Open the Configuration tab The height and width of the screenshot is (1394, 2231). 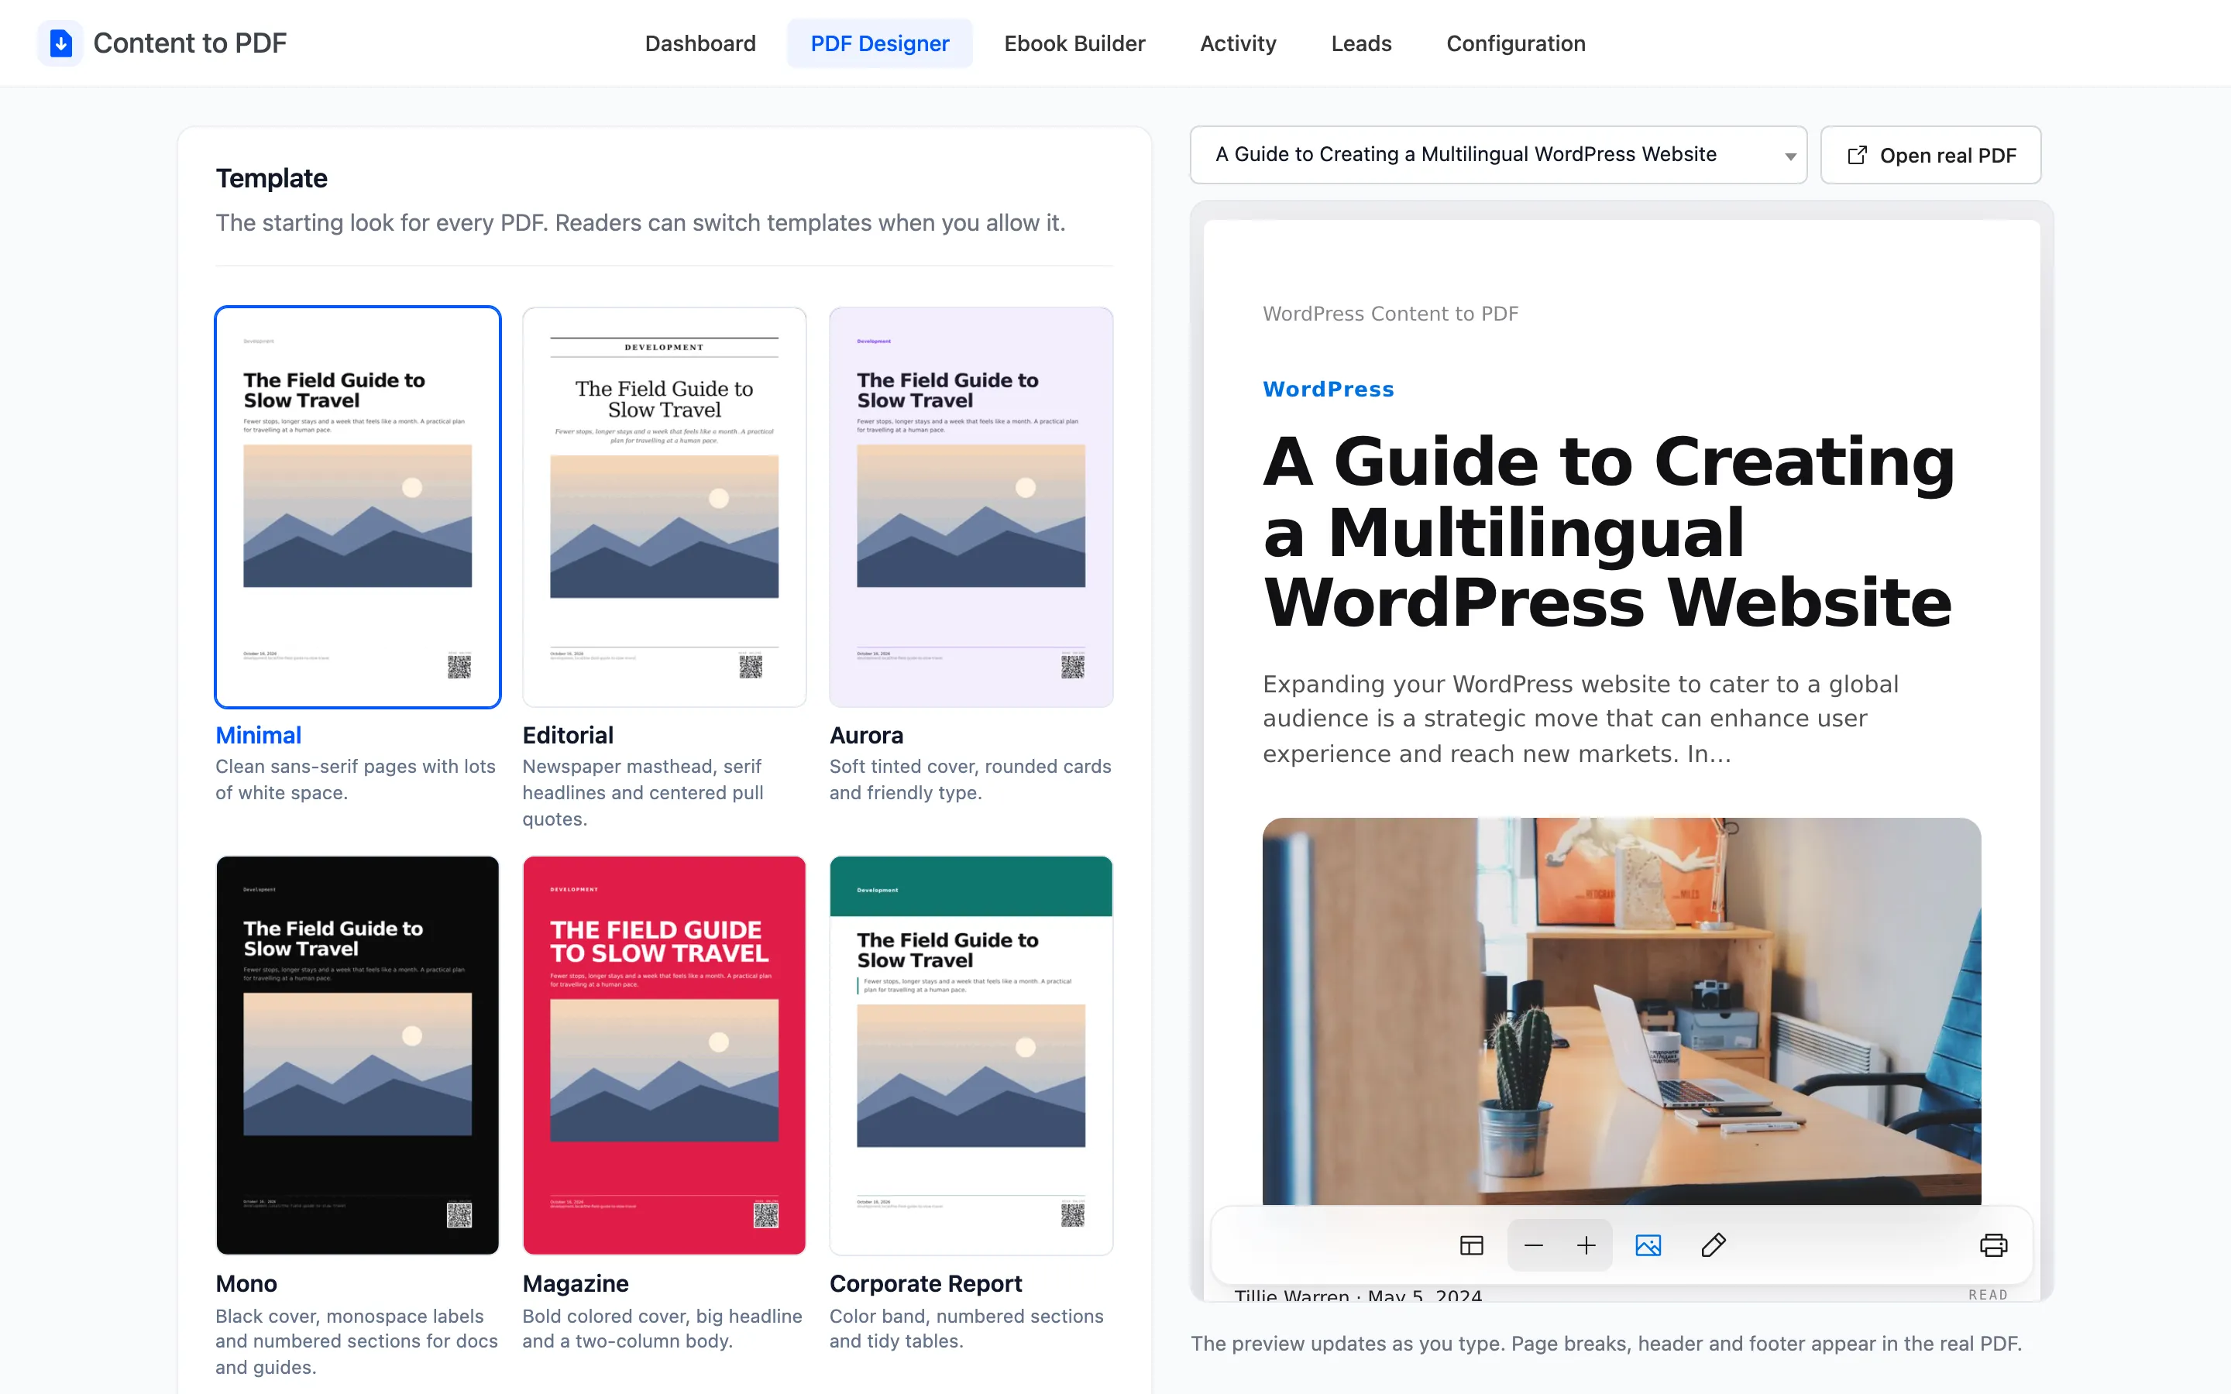(1515, 43)
